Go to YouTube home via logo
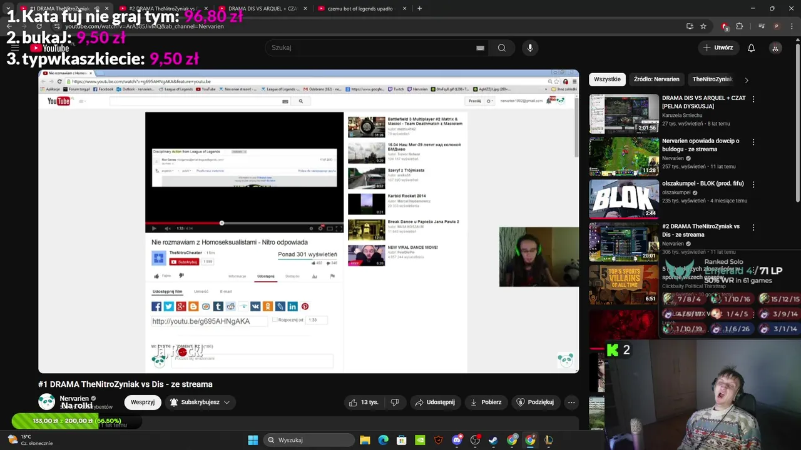The width and height of the screenshot is (801, 450). pyautogui.click(x=50, y=48)
